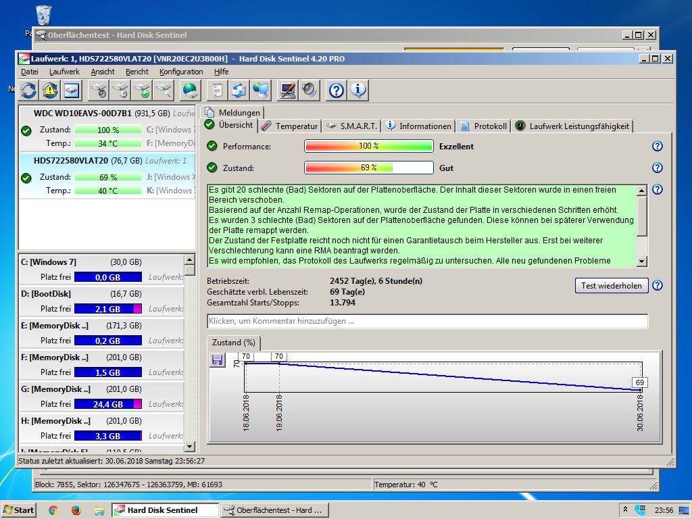The width and height of the screenshot is (692, 519).
Task: Click the disk panel toolbar icon
Action: point(72,91)
